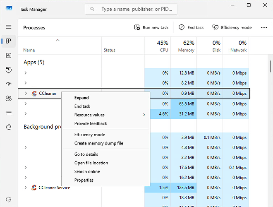Viewport: 273px width, 207px height.
Task: Open the Details sidebar page
Action: click(9, 113)
